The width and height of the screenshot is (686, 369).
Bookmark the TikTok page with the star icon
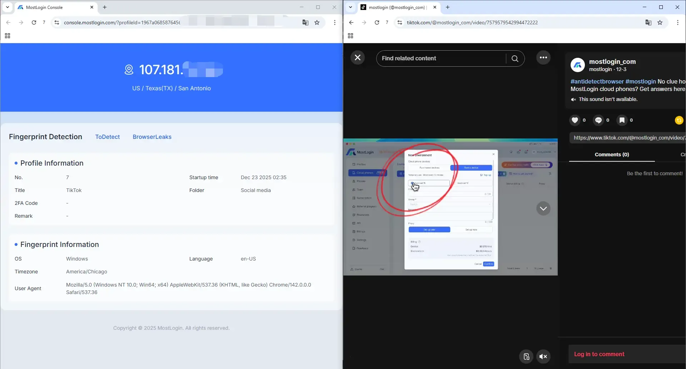tap(660, 22)
